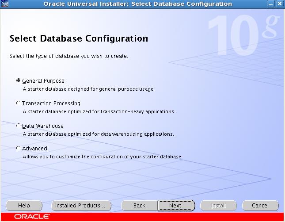285x222 pixels.
Task: Proceed with the Next button
Action: point(176,206)
